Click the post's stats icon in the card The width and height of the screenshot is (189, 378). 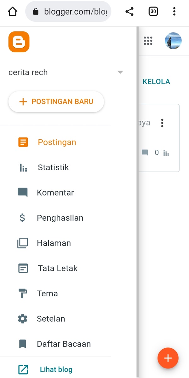(x=166, y=153)
